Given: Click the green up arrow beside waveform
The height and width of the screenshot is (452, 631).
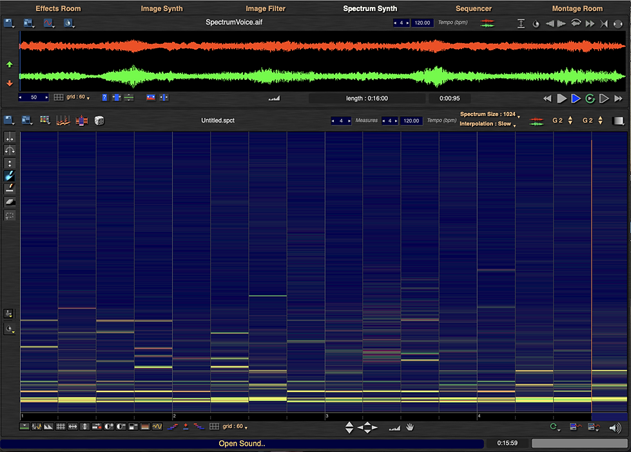Looking at the screenshot, I should click(x=10, y=64).
